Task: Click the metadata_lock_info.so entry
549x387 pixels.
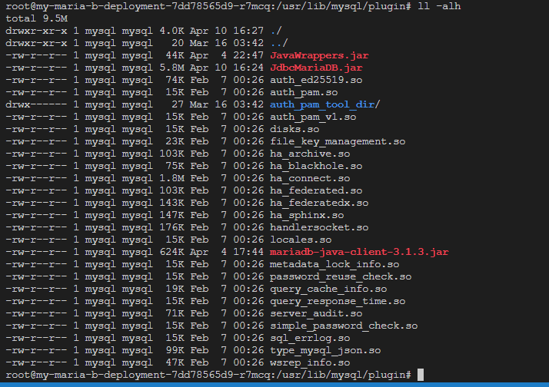Action: coord(334,264)
